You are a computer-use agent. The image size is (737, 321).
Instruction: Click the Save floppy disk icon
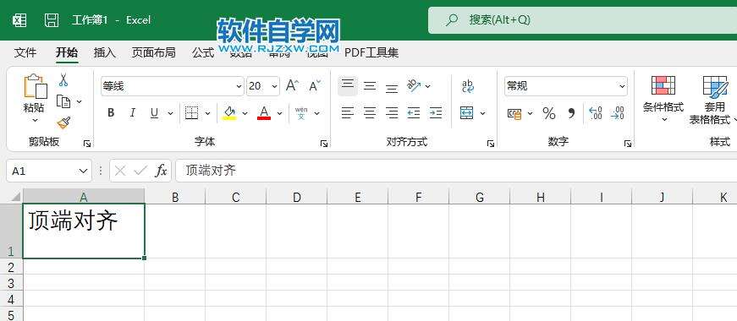point(52,20)
